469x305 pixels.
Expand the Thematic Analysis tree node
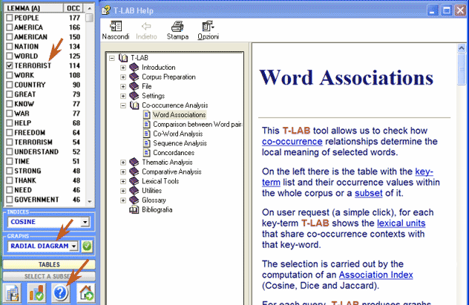click(x=123, y=163)
